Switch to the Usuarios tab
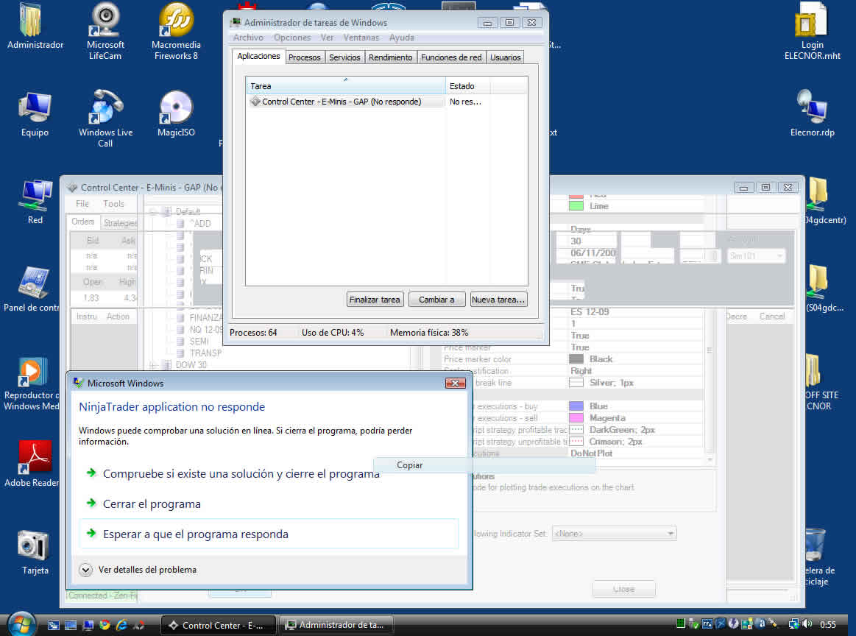The image size is (856, 636). pos(505,57)
